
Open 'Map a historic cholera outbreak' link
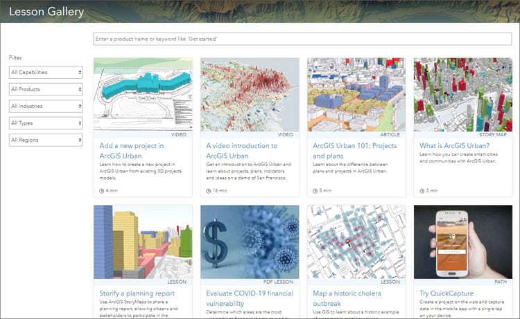tap(347, 298)
